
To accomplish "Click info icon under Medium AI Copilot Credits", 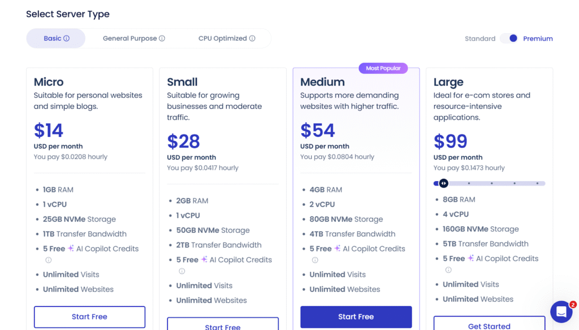I will (x=315, y=260).
